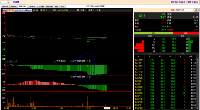Image resolution: width=200 pixels, height=110 pixels.
Task: Click the stock code input field
Action: click(2, 2)
